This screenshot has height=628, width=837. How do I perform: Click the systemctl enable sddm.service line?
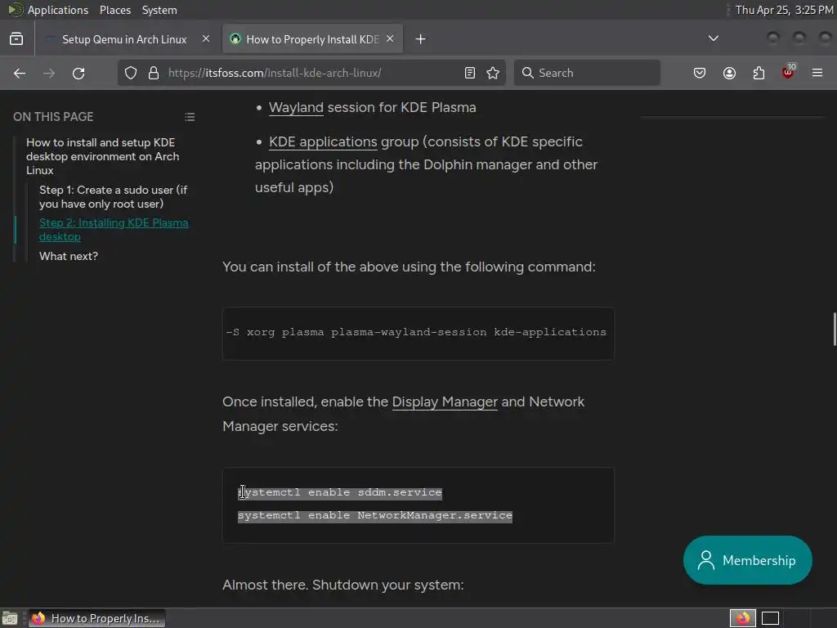coord(340,492)
